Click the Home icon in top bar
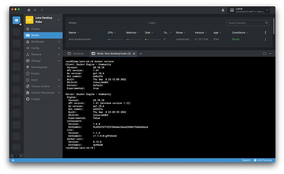The width and height of the screenshot is (284, 174). tap(28, 9)
